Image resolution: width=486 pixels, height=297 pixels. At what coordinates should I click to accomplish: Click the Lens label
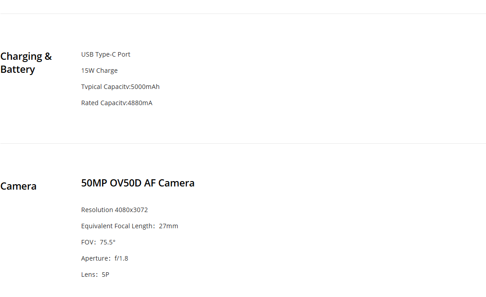89,275
